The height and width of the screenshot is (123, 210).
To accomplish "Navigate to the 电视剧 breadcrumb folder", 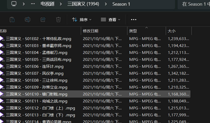I will [x=47, y=4].
